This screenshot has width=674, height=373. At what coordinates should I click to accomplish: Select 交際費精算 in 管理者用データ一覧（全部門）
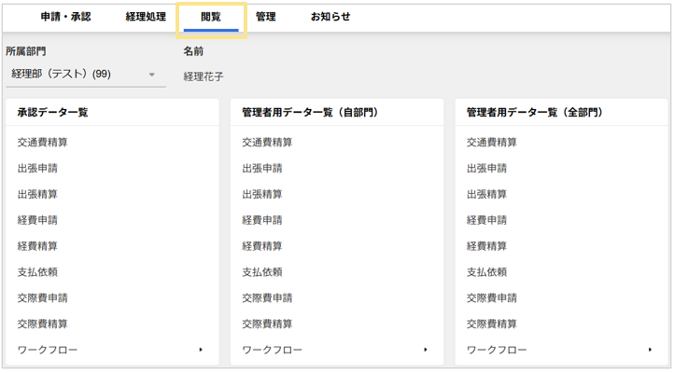(492, 324)
